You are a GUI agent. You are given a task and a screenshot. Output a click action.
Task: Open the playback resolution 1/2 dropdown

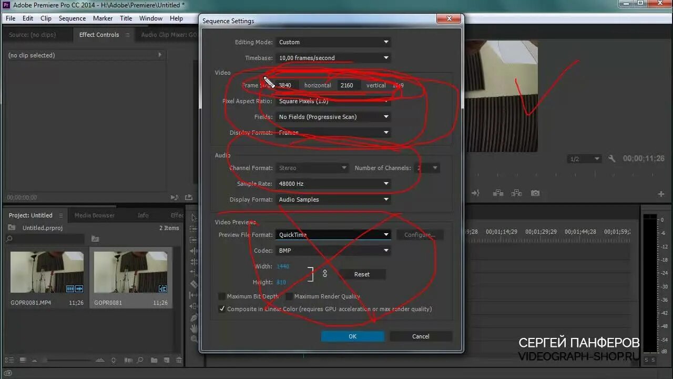coord(585,159)
